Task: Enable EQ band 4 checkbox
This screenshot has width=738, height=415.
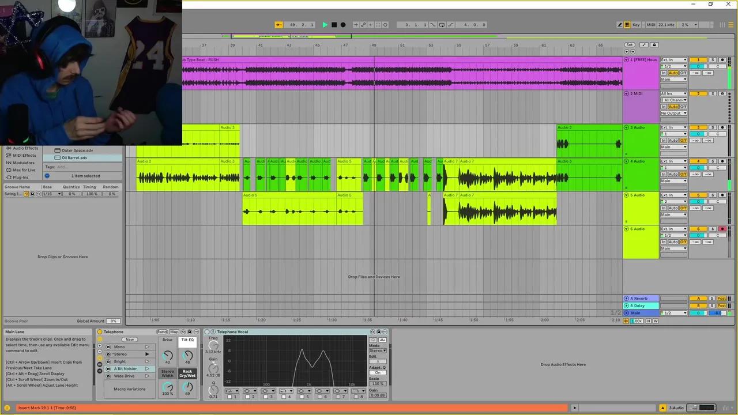Action: (283, 397)
